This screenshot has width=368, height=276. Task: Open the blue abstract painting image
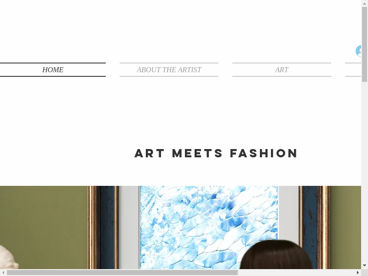click(209, 227)
